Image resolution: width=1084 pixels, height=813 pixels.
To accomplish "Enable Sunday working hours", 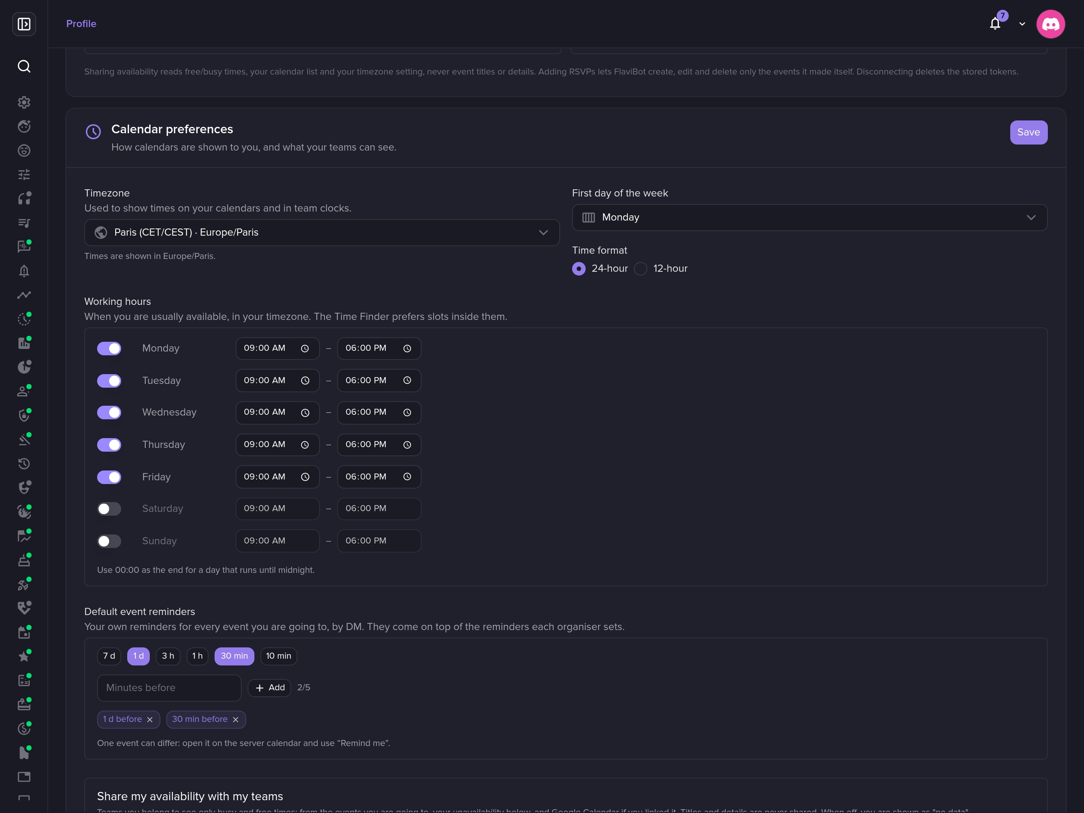I will click(x=109, y=541).
